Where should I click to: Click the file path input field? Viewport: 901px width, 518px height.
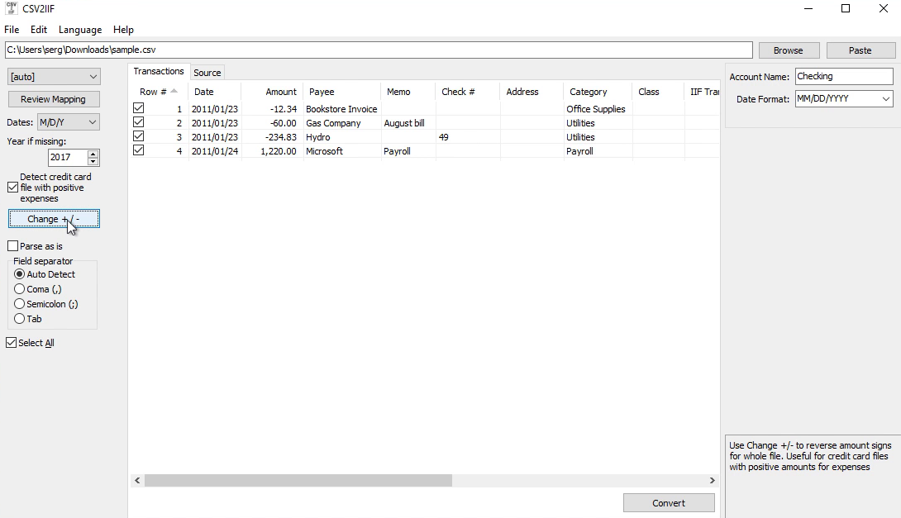[x=379, y=50]
